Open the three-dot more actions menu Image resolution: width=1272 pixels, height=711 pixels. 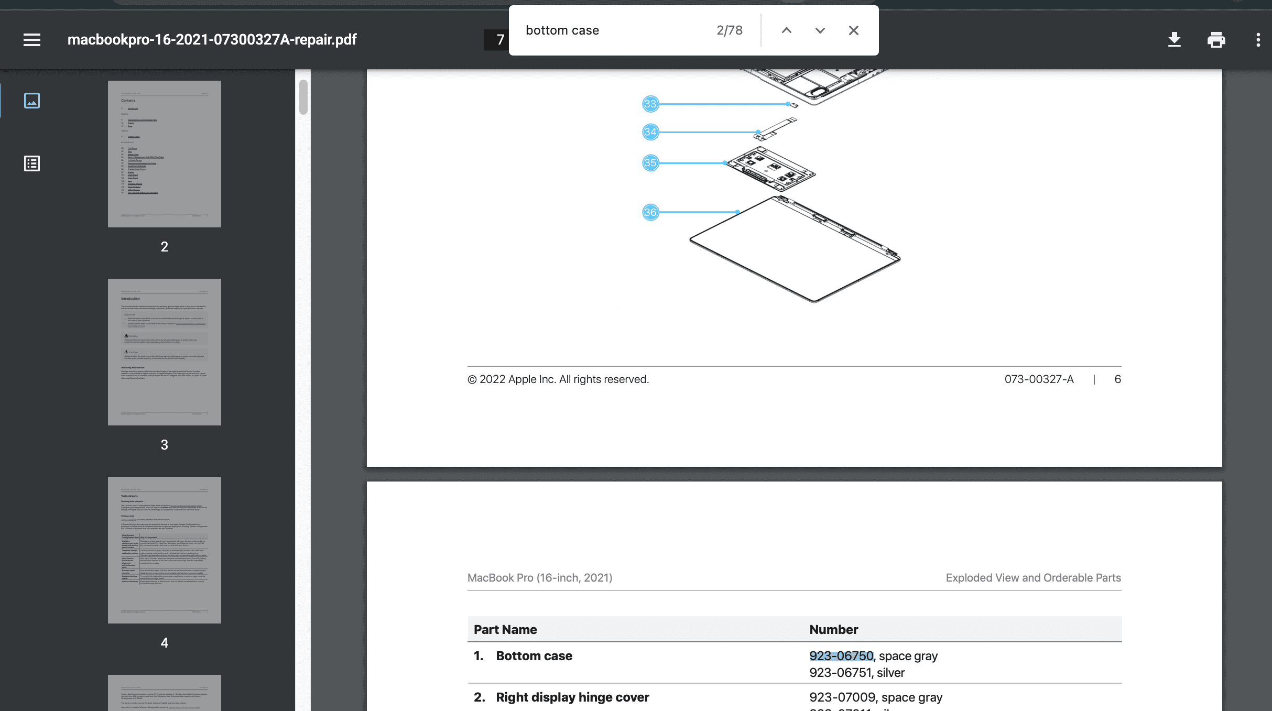coord(1258,40)
